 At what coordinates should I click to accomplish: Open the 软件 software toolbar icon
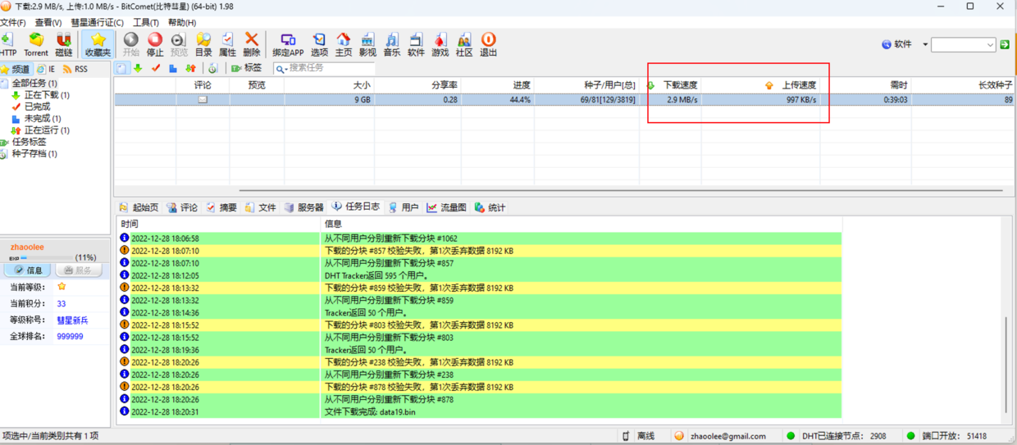416,44
